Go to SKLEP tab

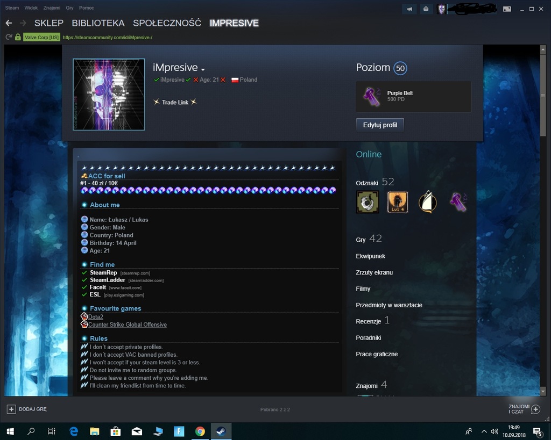pyautogui.click(x=49, y=23)
